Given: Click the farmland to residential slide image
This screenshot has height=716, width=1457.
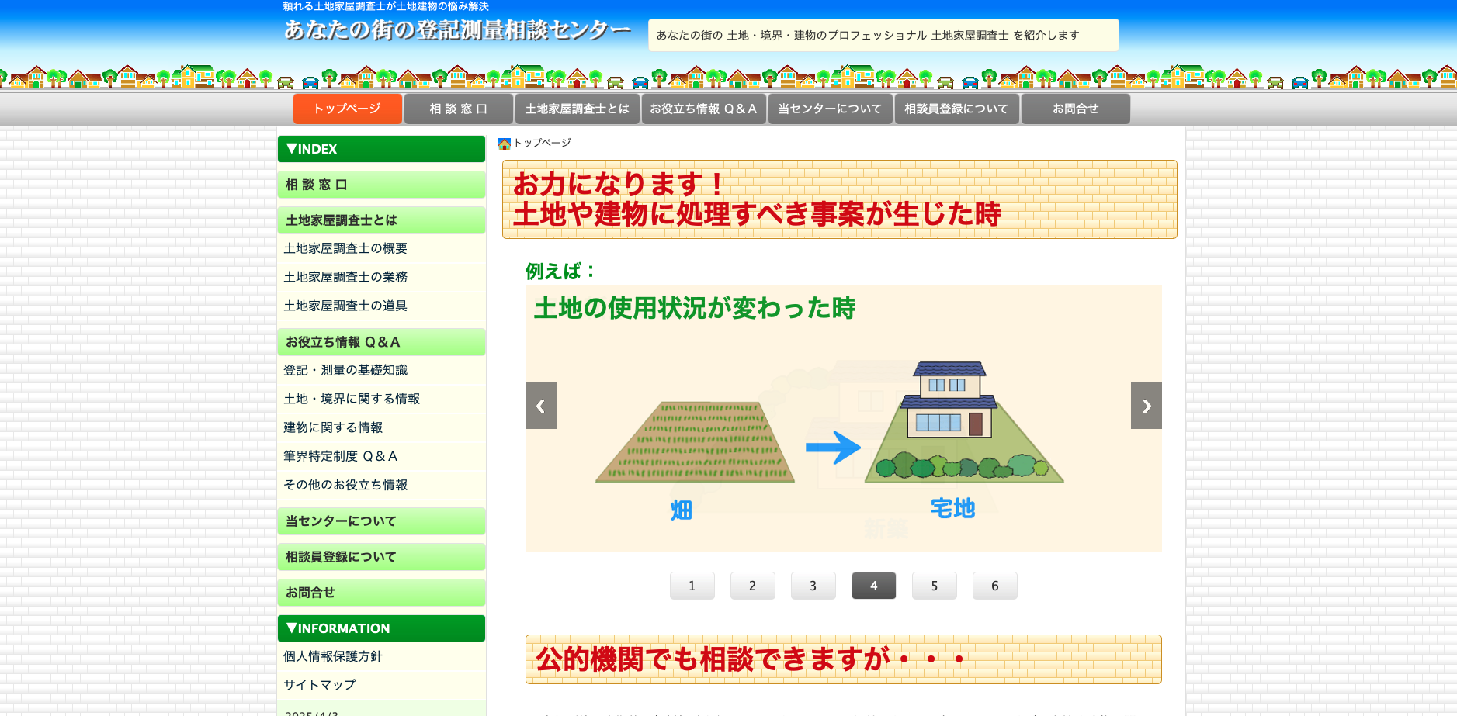Looking at the screenshot, I should click(x=843, y=434).
